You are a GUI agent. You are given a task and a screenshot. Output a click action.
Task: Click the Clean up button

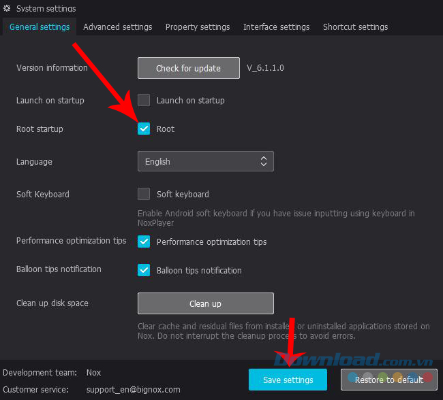(x=206, y=303)
